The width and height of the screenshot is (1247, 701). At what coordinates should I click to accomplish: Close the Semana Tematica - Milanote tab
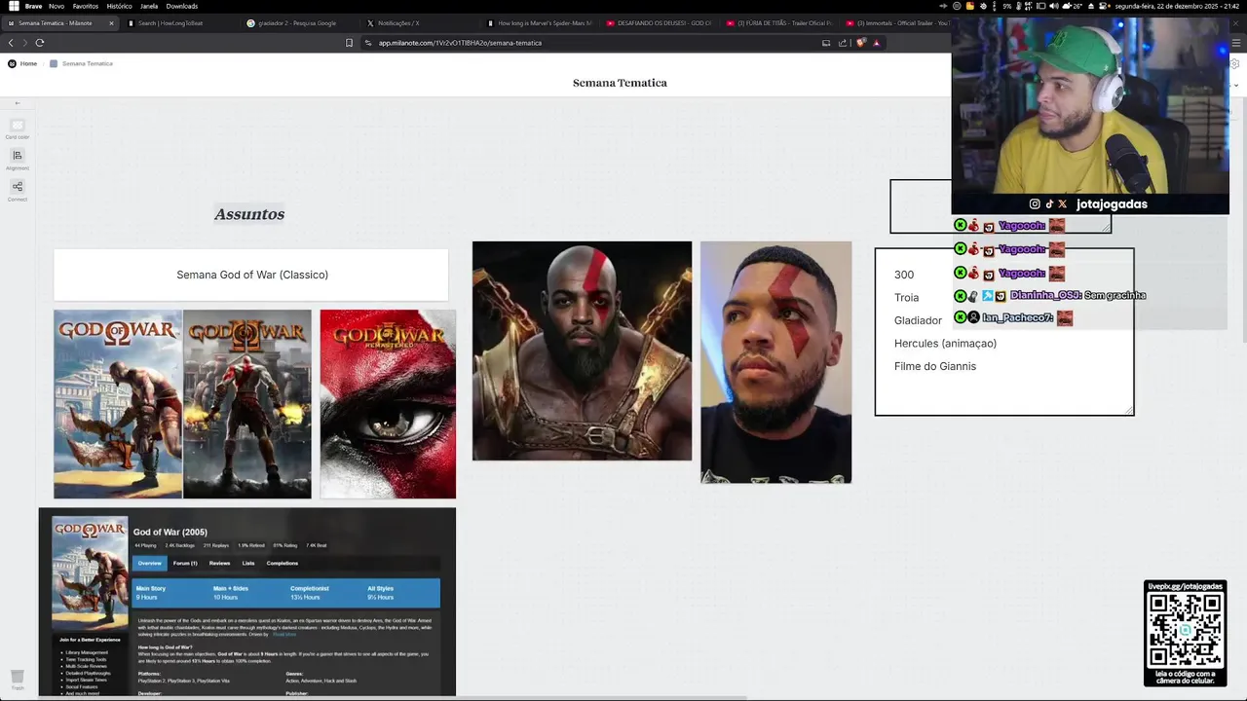111,22
